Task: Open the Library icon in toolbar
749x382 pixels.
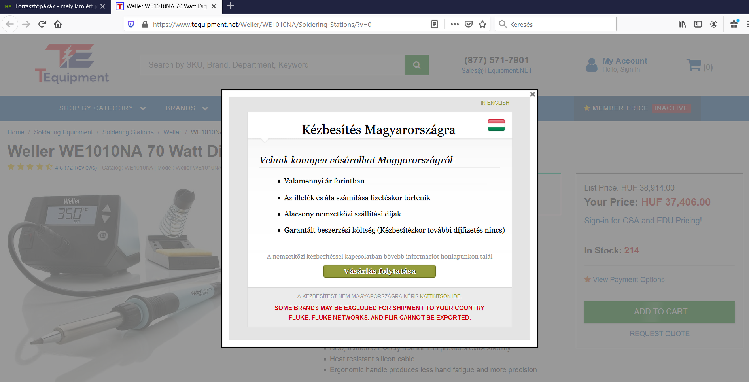Action: (x=682, y=24)
